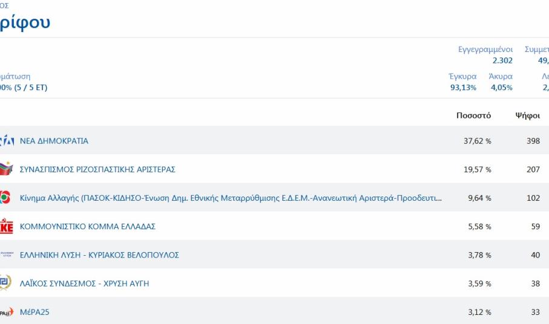Open ΚΟΜΜΟΥΝΙΣΤΙΚΟ ΚΟΜΜΑ ΕΛΛΑΔΑΣ link
The height and width of the screenshot is (324, 549).
click(88, 227)
